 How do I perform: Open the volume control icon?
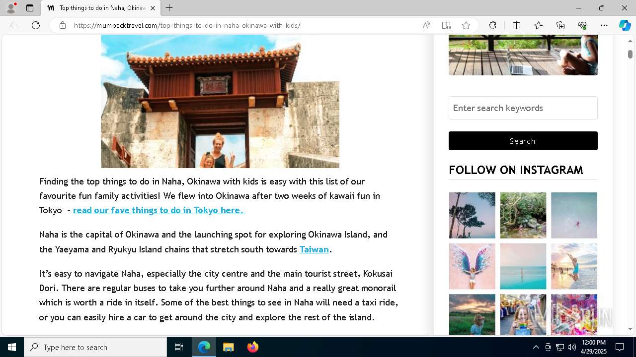coord(572,347)
